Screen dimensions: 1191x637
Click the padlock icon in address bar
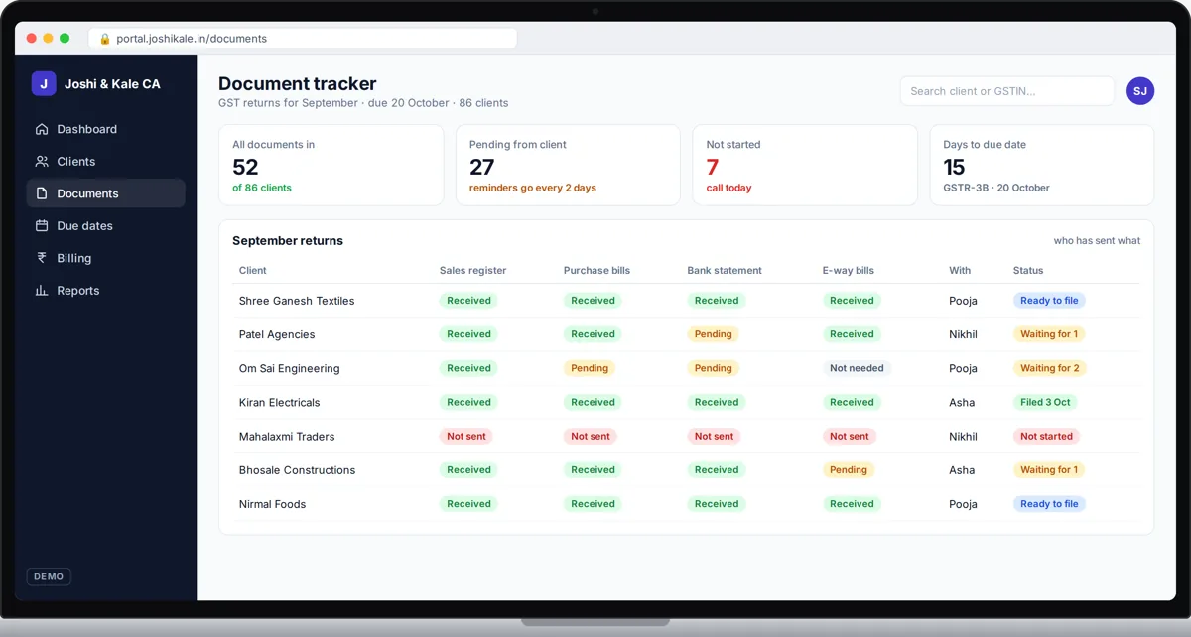click(x=105, y=39)
